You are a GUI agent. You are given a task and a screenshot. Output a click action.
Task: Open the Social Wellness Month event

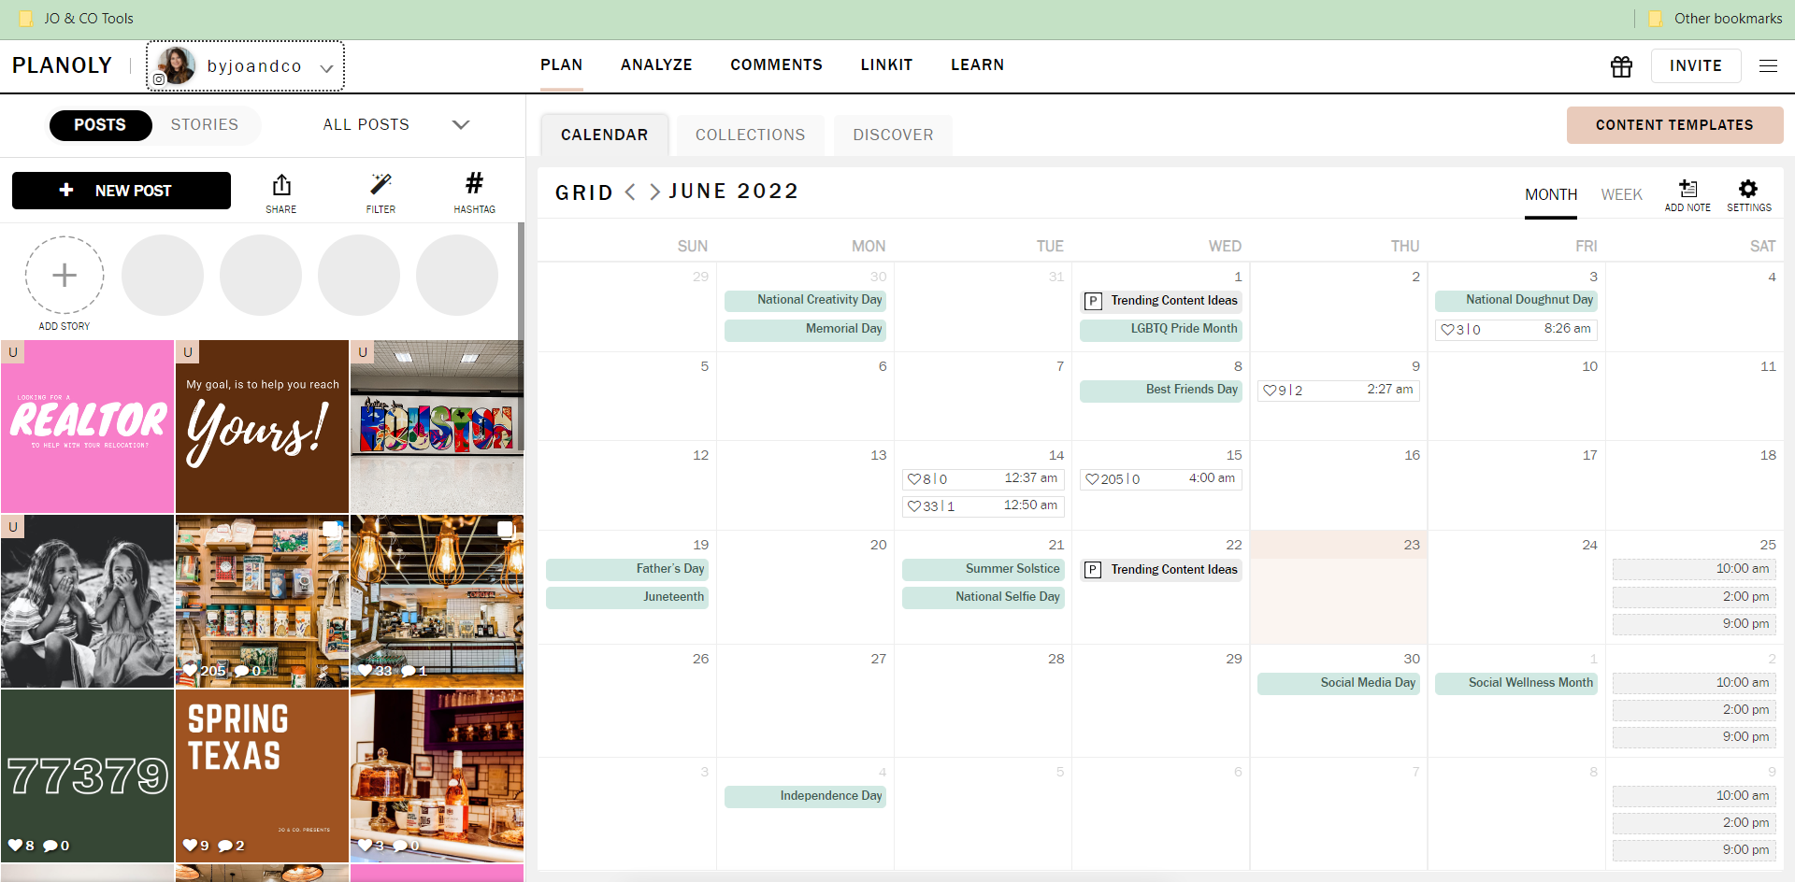tap(1516, 683)
